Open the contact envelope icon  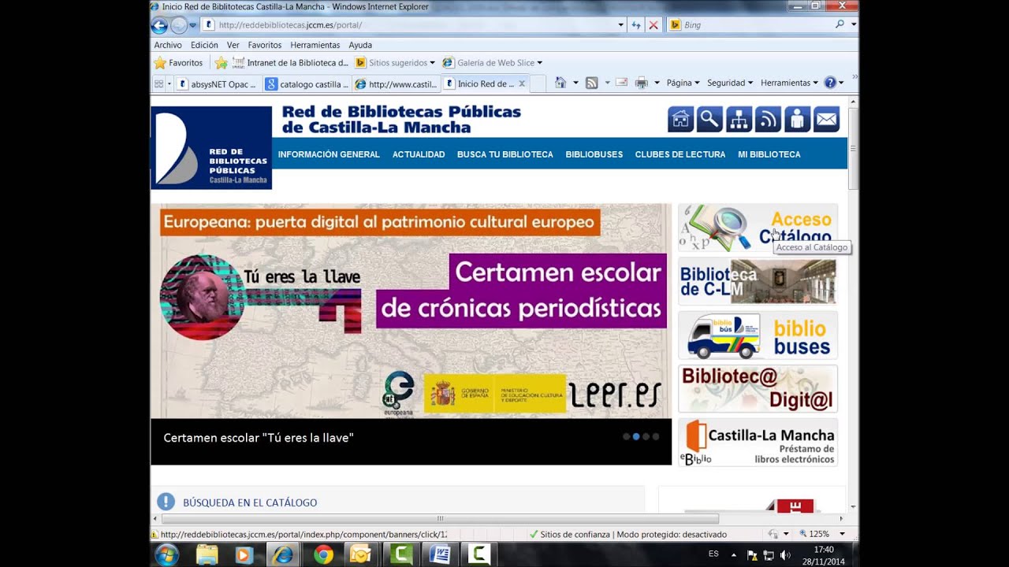coord(826,120)
